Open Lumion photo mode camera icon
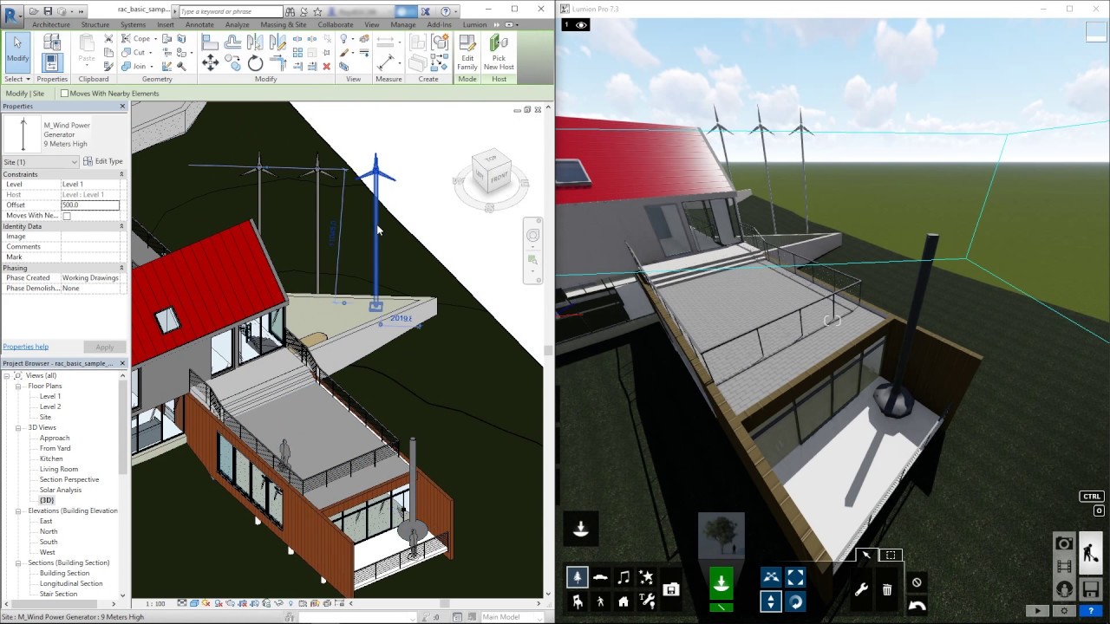The height and width of the screenshot is (624, 1110). 1064,543
